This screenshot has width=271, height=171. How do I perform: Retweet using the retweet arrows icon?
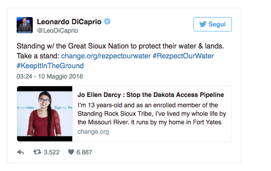pos(37,152)
